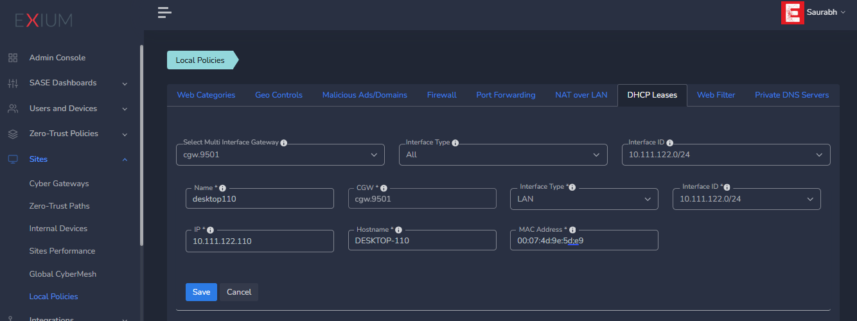The width and height of the screenshot is (857, 321).
Task: Cancel the DHCP lease form
Action: (x=239, y=292)
